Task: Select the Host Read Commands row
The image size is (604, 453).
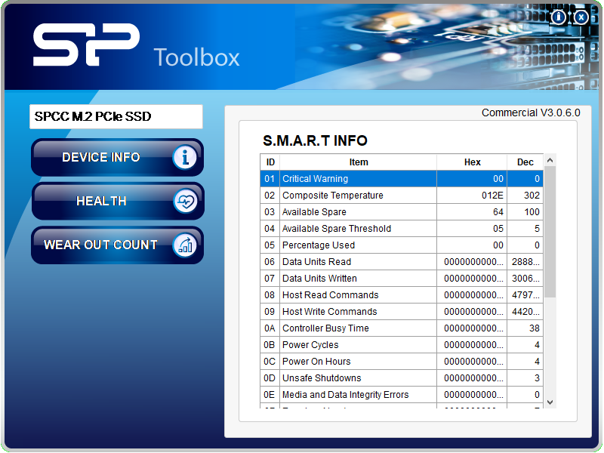Action: (402, 294)
